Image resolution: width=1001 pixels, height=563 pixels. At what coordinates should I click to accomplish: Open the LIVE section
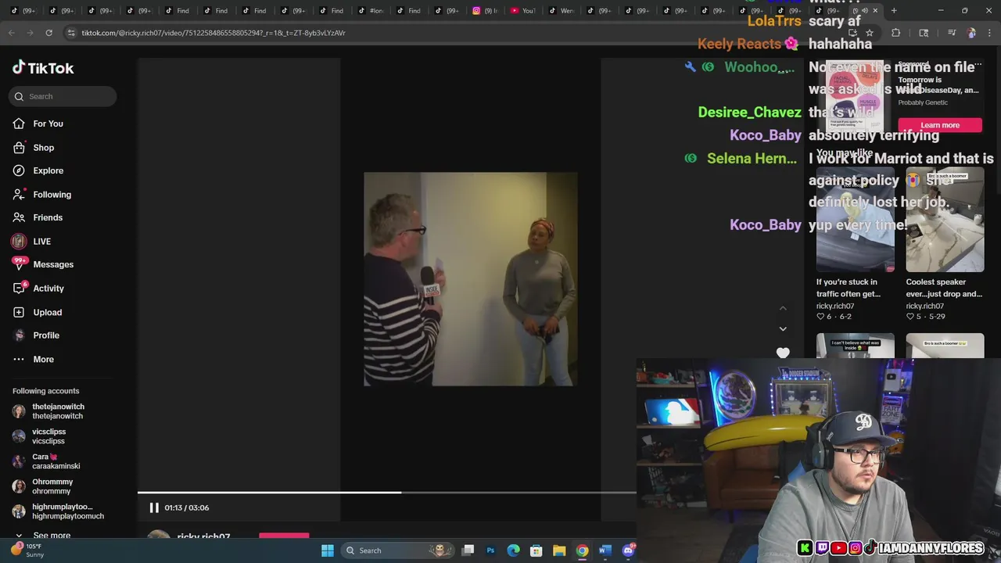(x=31, y=242)
